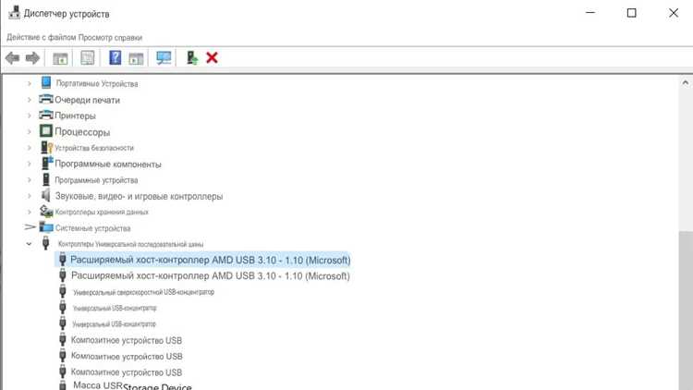The height and width of the screenshot is (390, 693).
Task: Select Системные устройства tree row
Action: pos(92,228)
